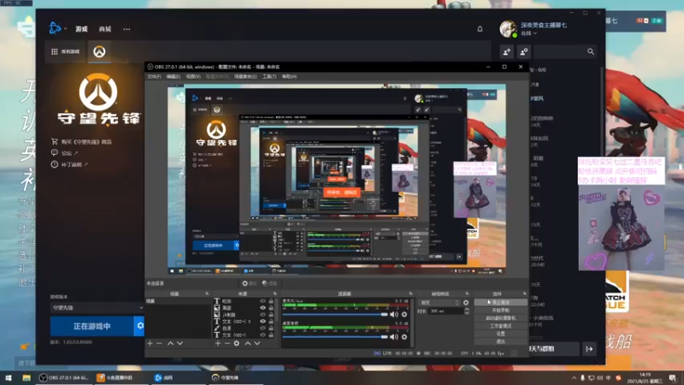684x385 pixels.
Task: Open the Battle.net logo menu
Action: (57, 28)
